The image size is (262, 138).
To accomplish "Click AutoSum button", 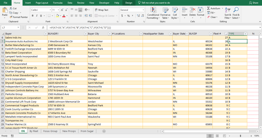I will (214, 8).
